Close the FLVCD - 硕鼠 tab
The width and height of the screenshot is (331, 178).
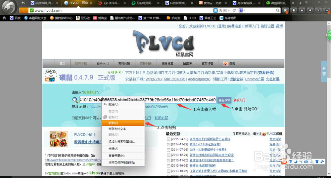[91, 3]
